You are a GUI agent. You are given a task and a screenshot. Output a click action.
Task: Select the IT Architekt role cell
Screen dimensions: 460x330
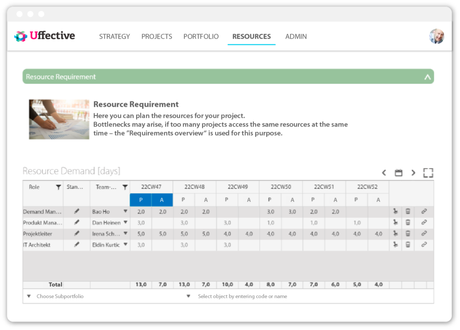(43, 245)
